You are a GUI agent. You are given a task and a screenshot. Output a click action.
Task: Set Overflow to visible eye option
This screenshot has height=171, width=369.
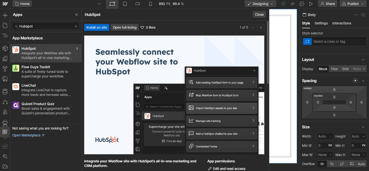pos(322,164)
